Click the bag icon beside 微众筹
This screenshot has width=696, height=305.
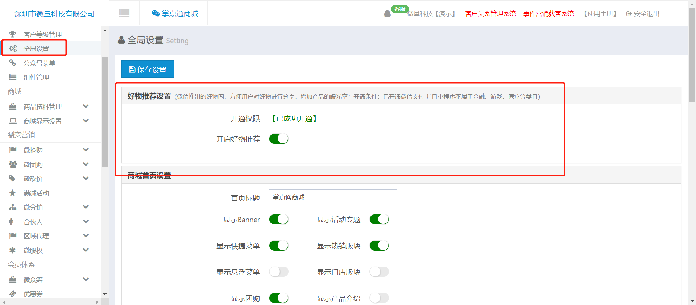click(x=13, y=280)
